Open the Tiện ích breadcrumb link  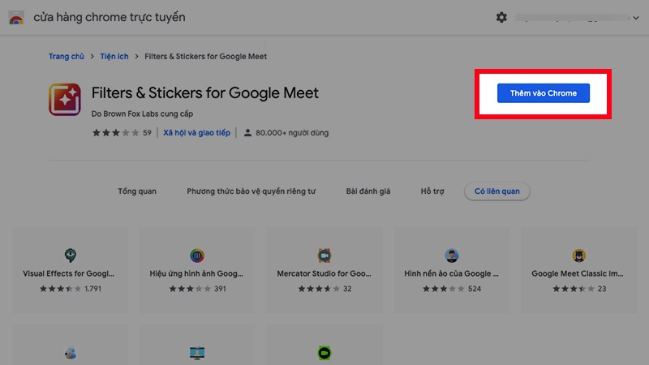pyautogui.click(x=114, y=57)
